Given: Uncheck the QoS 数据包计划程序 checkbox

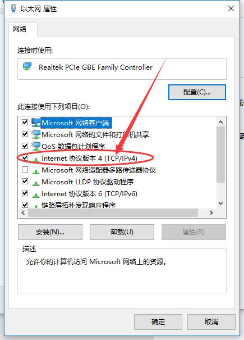Looking at the screenshot, I should point(25,146).
